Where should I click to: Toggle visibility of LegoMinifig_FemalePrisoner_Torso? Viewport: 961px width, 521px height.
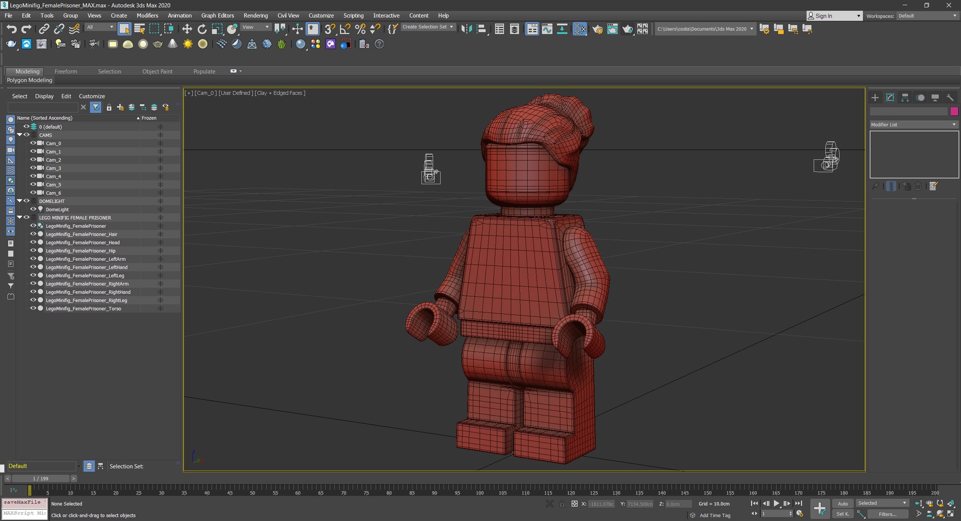click(33, 308)
